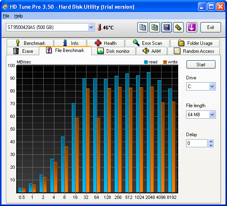Image resolution: width=227 pixels, height=206 pixels.
Task: Open the Folder Usage tab
Action: point(195,43)
